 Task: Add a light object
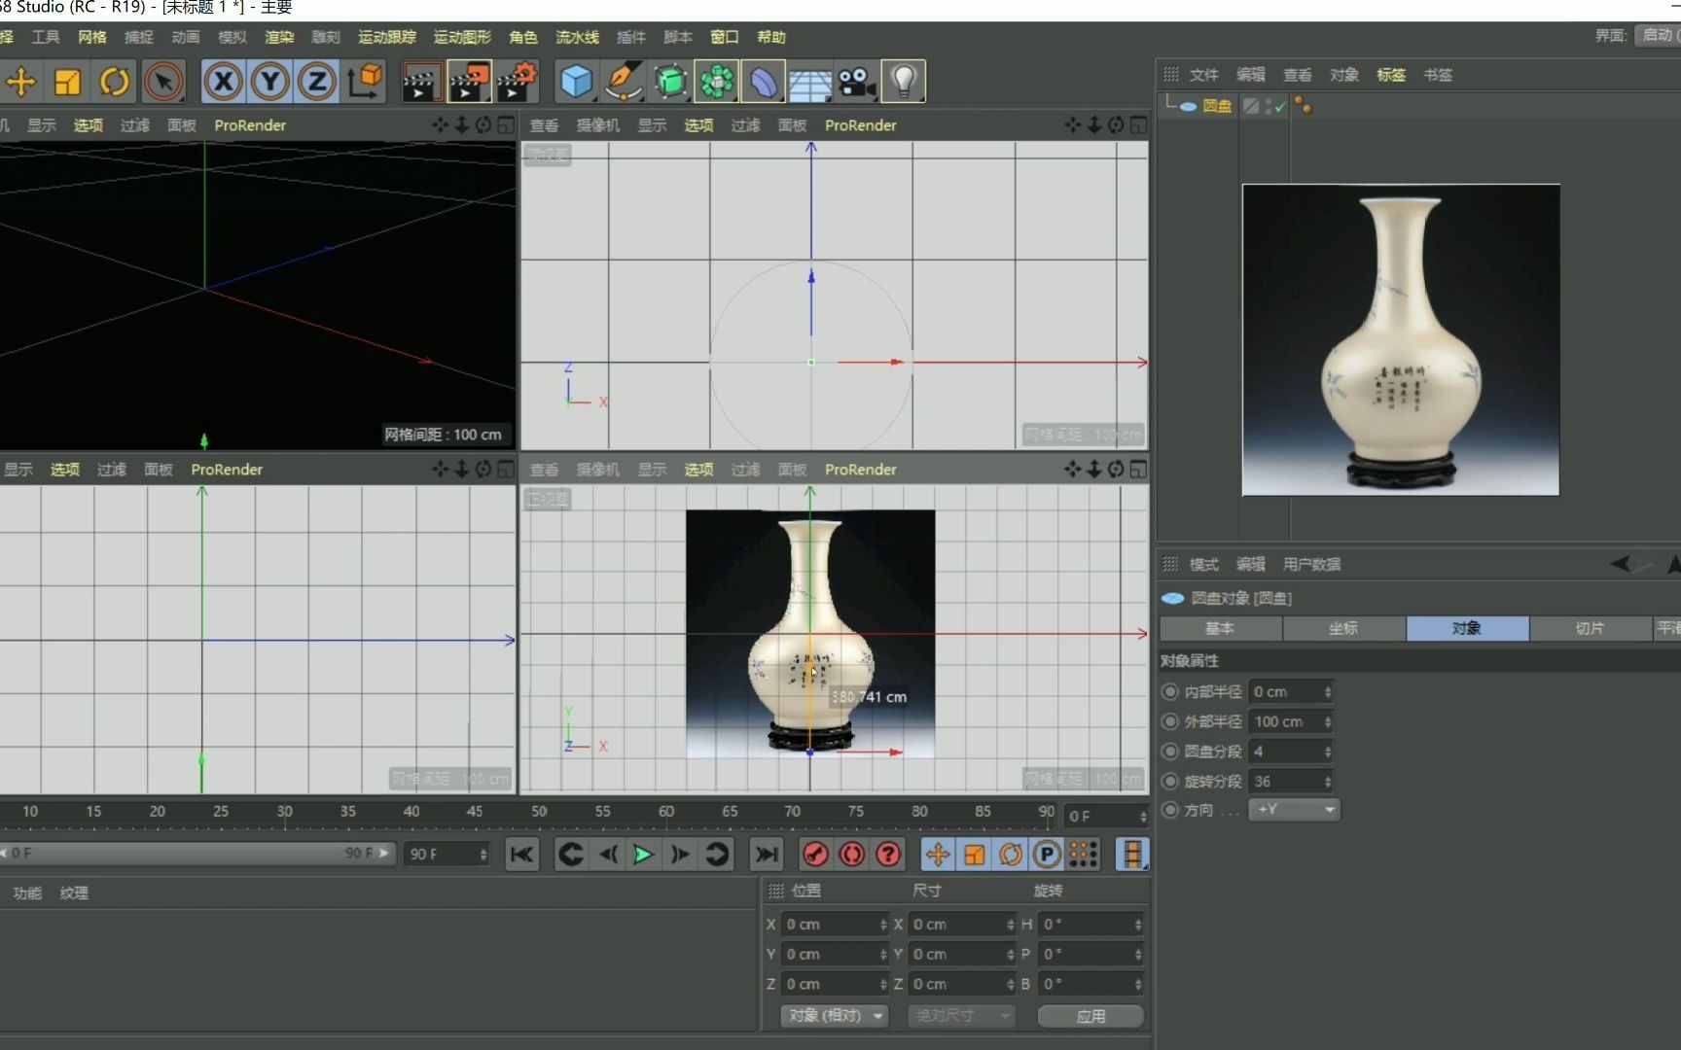tap(903, 83)
